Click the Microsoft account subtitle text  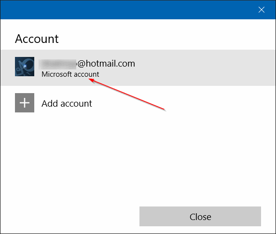[70, 74]
